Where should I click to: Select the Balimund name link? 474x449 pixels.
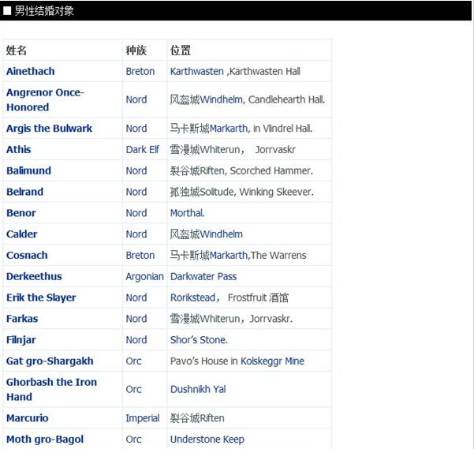(x=28, y=170)
